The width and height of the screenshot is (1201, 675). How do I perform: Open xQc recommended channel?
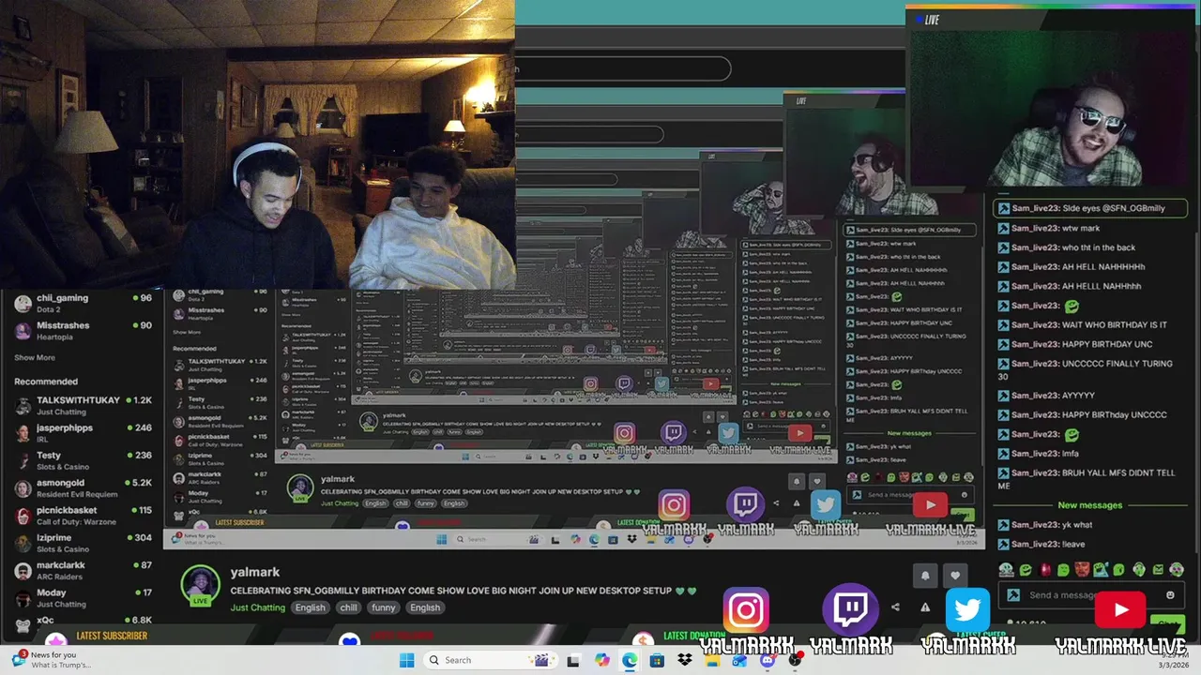[x=83, y=622]
